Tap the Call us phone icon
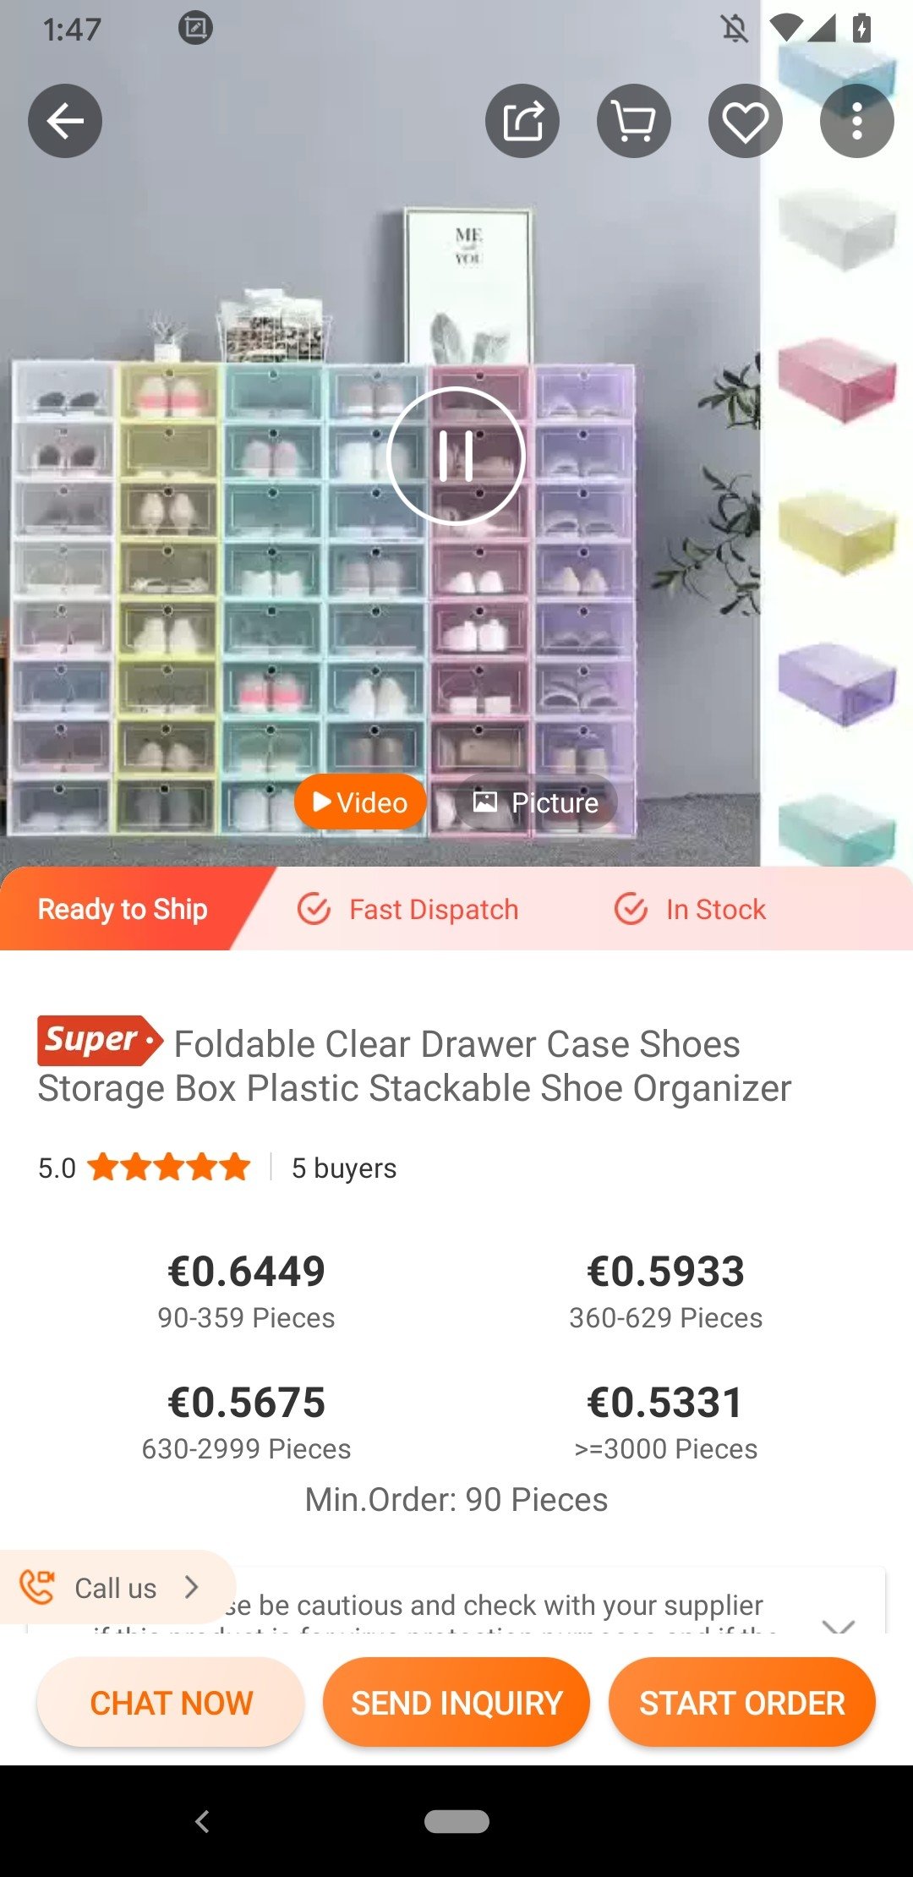 tap(37, 1588)
